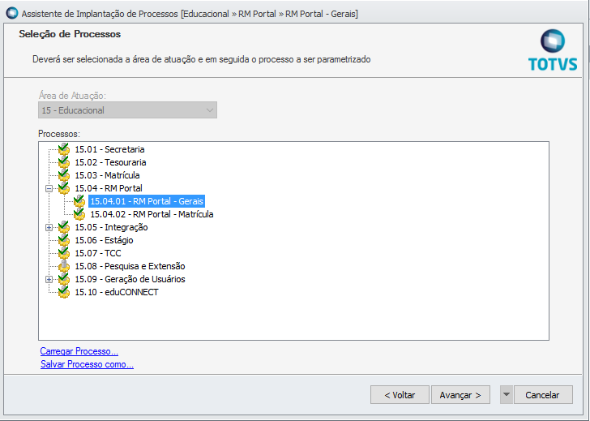The height and width of the screenshot is (421, 590).
Task: Click the 15.02 Tesouraria process icon
Action: click(63, 162)
